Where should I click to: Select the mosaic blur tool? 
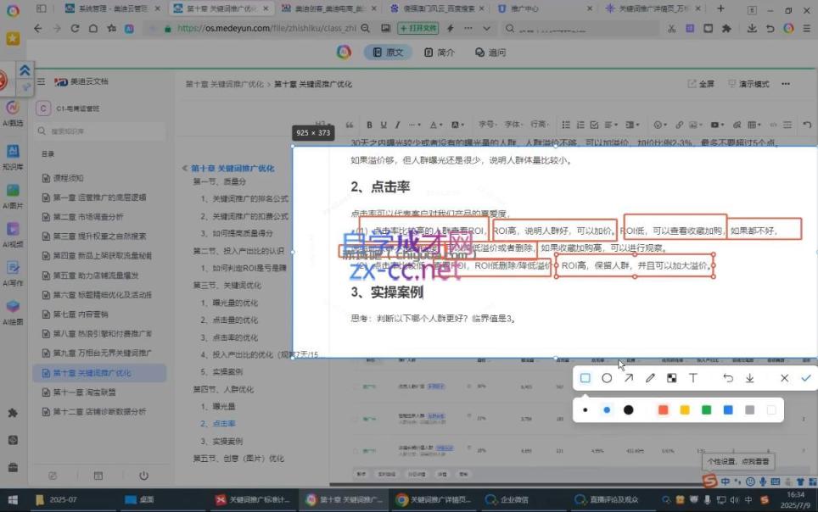[x=671, y=378]
